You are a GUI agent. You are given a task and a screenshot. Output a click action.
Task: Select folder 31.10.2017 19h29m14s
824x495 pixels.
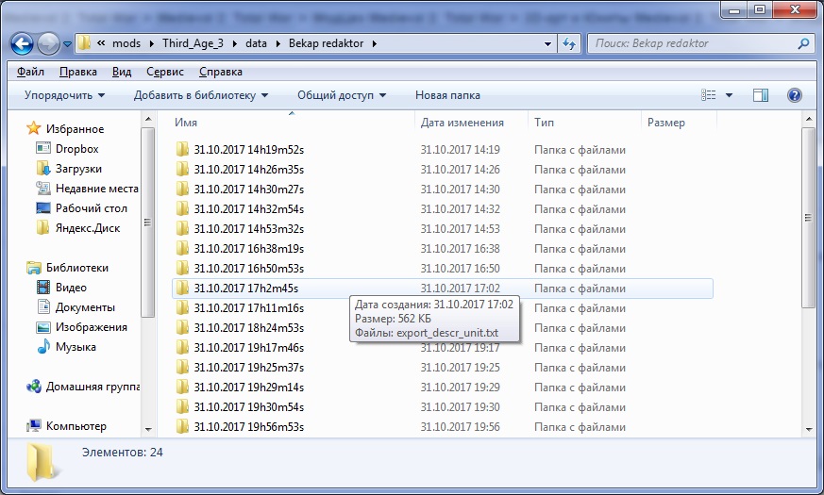tap(443, 388)
